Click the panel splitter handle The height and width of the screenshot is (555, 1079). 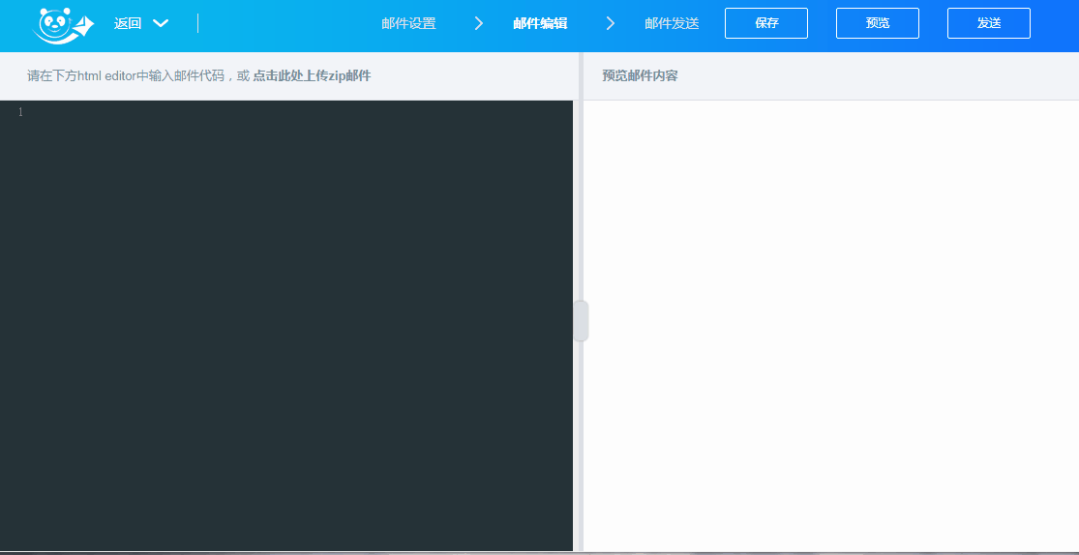[581, 320]
